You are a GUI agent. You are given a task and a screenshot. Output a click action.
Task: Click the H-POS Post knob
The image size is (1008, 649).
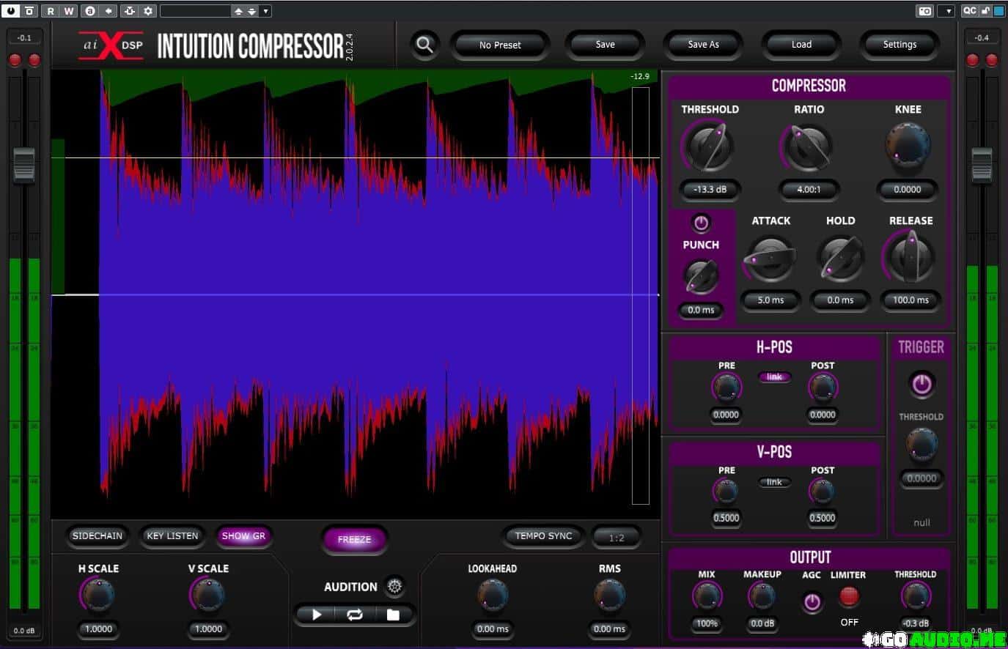[822, 387]
